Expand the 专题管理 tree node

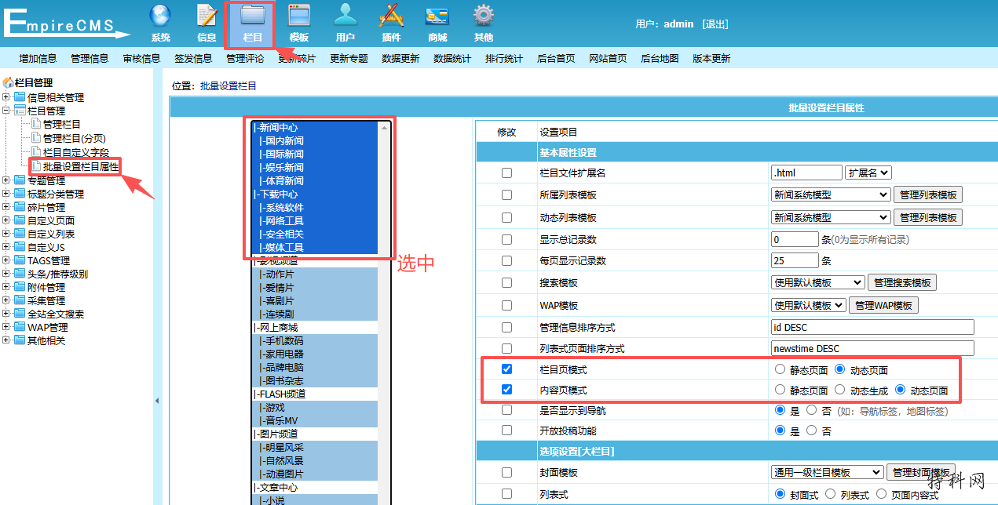6,180
